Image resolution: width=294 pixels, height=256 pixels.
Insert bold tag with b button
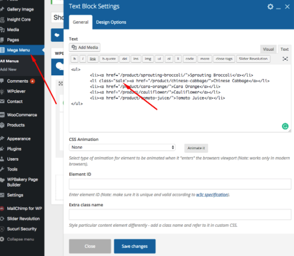74,59
